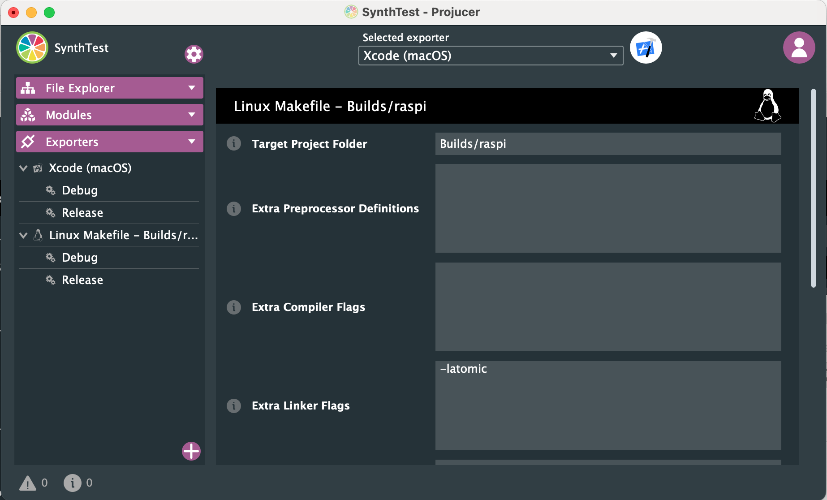Click gear icon beside Linux Debug config
The height and width of the screenshot is (500, 827).
pos(51,258)
